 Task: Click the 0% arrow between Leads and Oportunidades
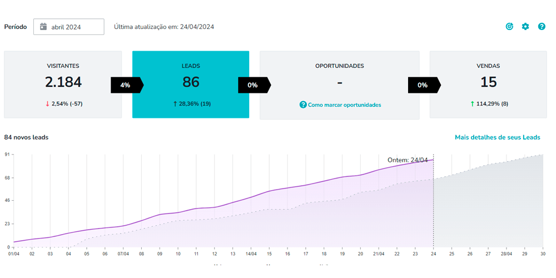point(254,85)
